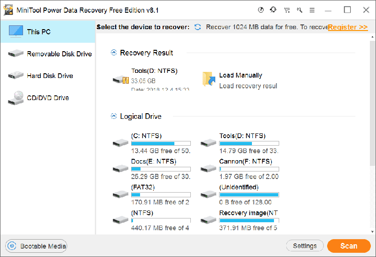Click the CD/DVD Drive disc icon
376x257 pixels.
tap(16, 98)
